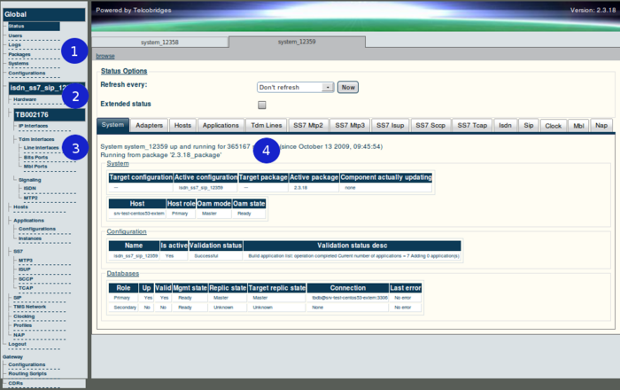
Task: Open ISDN under Signaling
Action: click(29, 188)
